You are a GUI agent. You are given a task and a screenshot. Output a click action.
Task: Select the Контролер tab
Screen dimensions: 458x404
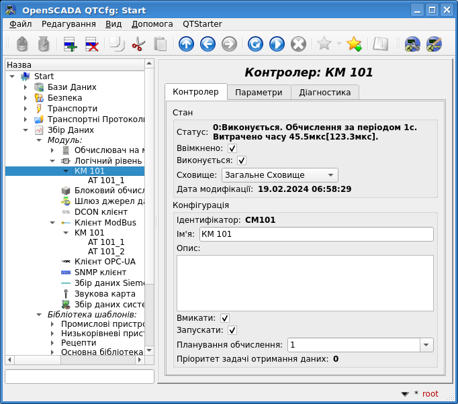point(195,92)
